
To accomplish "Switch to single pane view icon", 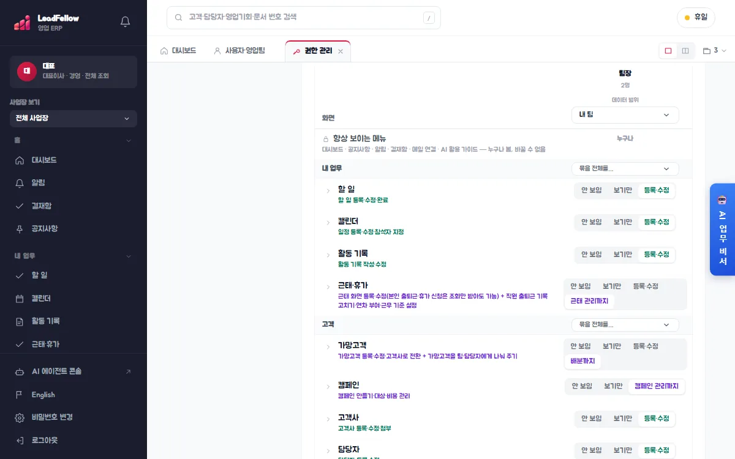I will (x=668, y=51).
